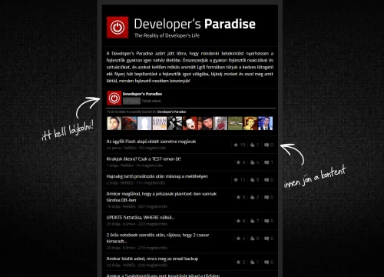Viewport: 384px width, 277px height.
Task: Click thumbs-up icon on 'email backup' row
Action: pos(253,262)
